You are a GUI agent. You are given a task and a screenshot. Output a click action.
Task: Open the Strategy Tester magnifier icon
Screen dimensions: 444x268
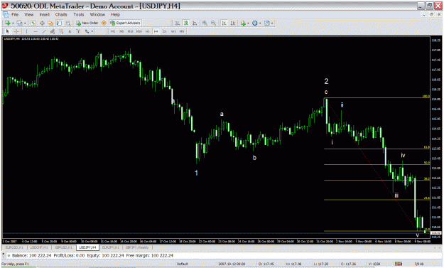(68, 23)
